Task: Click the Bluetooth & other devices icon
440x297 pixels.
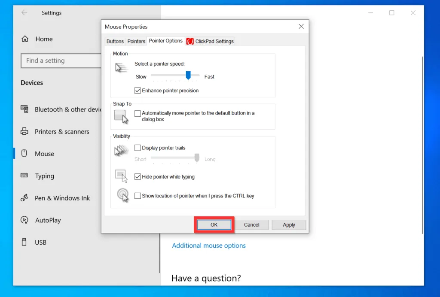Action: click(24, 109)
